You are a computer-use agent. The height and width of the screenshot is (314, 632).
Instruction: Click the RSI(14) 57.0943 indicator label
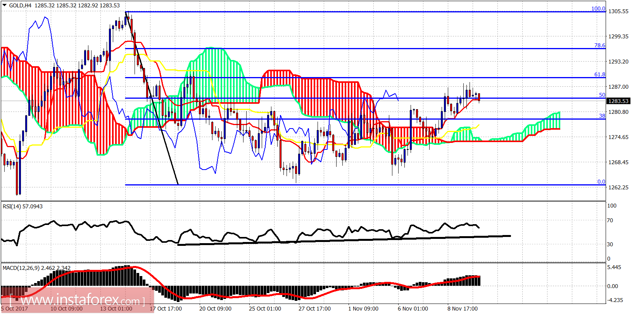pos(22,206)
